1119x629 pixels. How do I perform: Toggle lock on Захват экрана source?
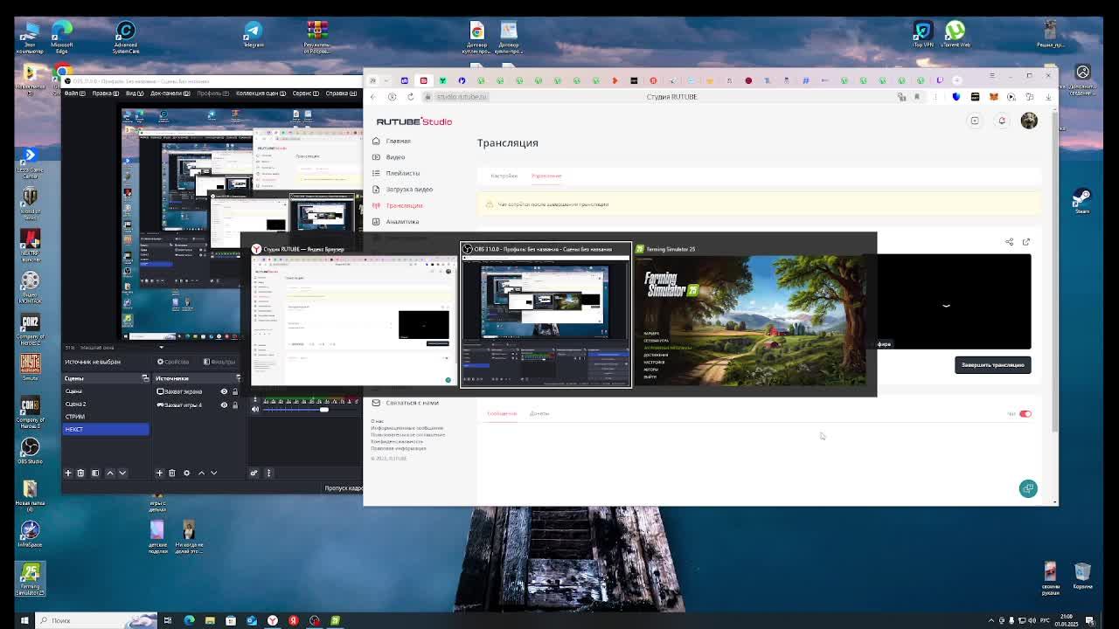click(234, 391)
